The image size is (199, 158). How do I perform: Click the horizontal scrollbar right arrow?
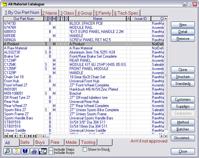[161, 136]
